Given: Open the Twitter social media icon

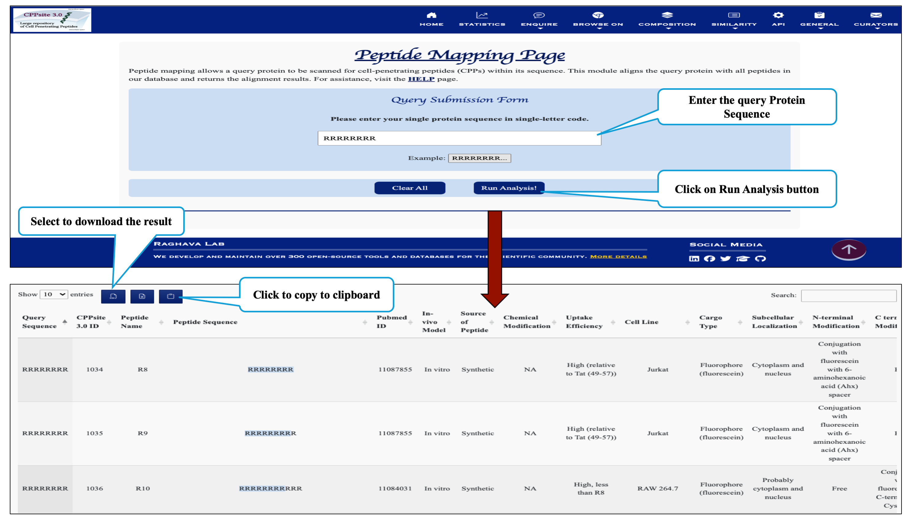Looking at the screenshot, I should coord(725,258).
